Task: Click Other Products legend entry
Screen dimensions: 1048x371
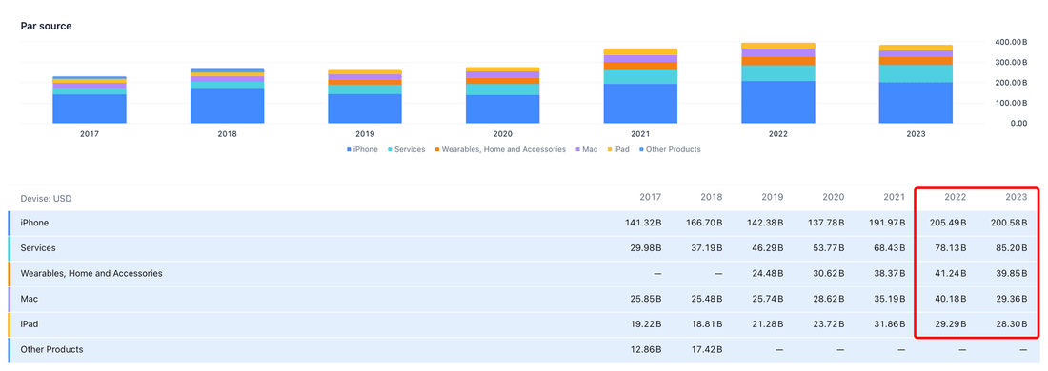Action: [x=671, y=149]
